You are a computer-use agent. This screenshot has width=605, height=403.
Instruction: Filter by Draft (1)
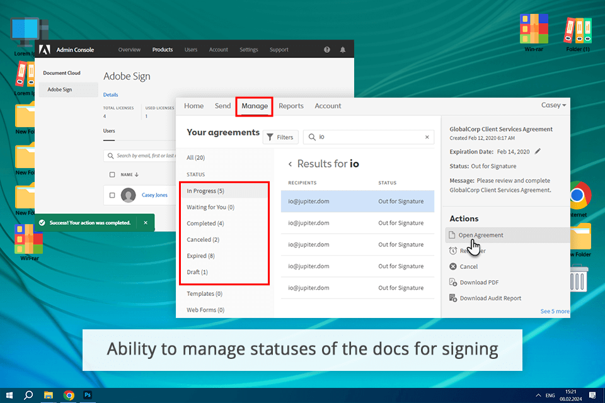[x=197, y=272]
